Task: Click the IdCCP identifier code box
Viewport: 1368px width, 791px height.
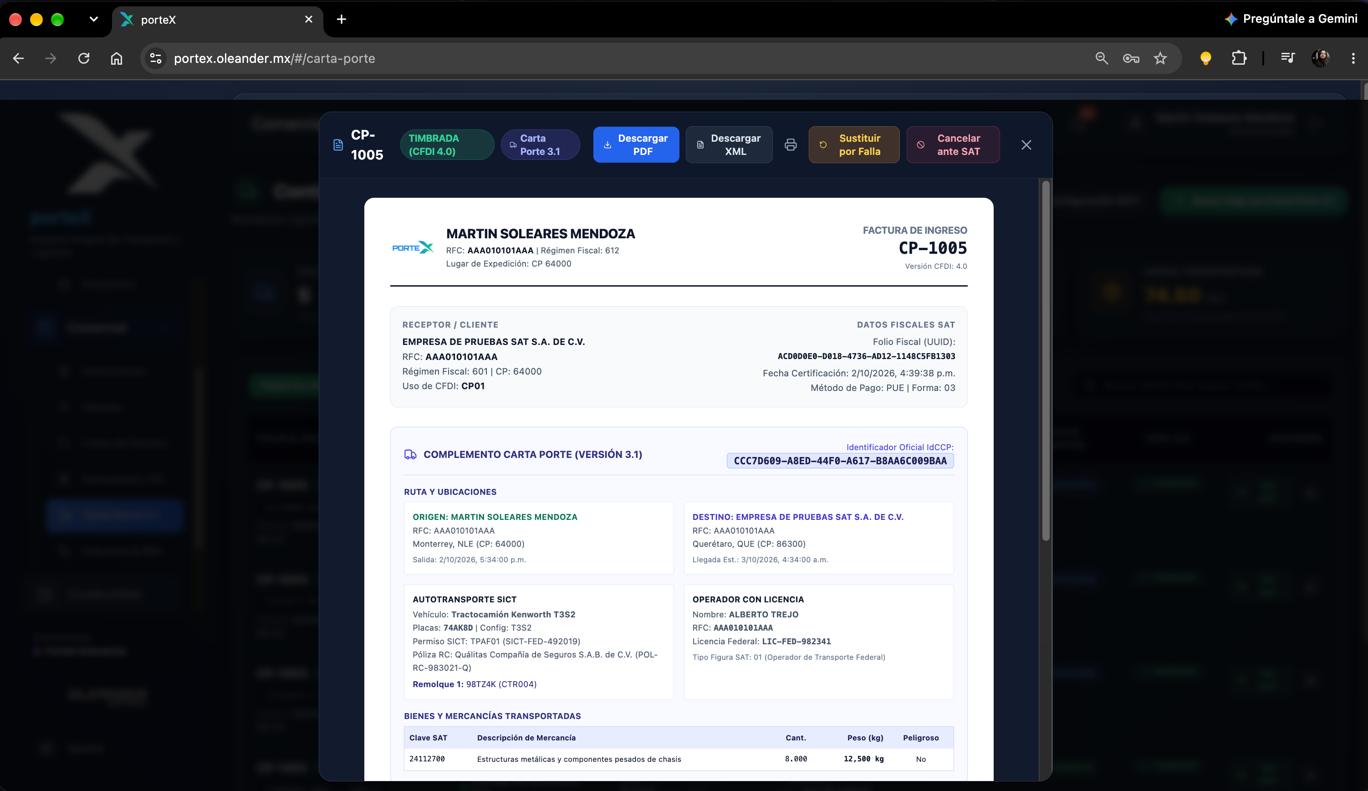Action: tap(840, 461)
